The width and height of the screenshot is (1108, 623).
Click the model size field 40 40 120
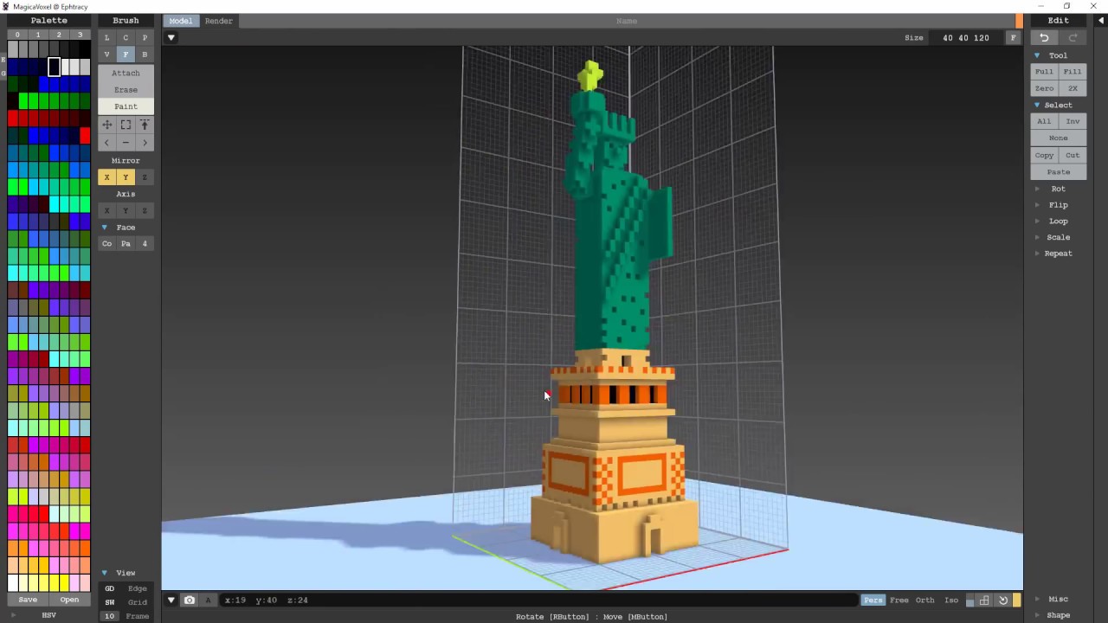(x=966, y=37)
